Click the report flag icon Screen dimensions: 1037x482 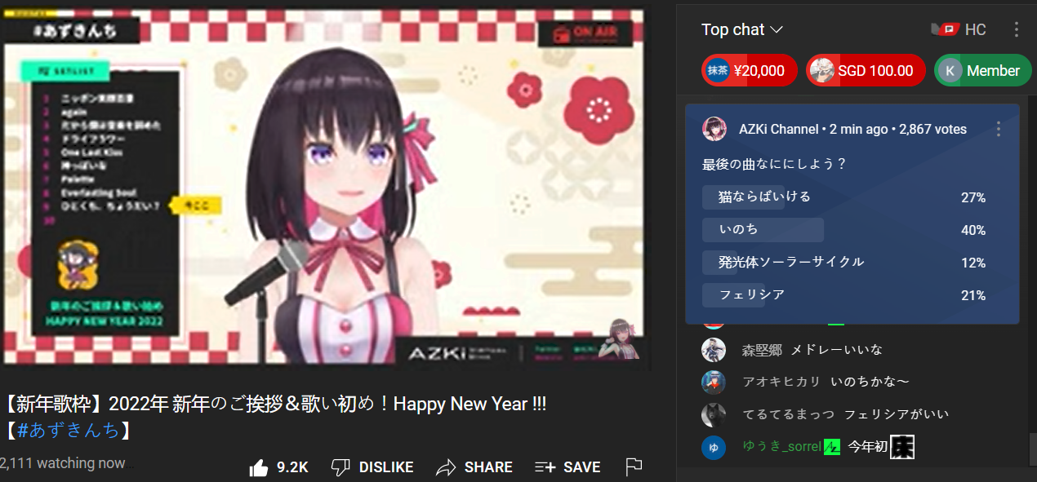pos(634,467)
